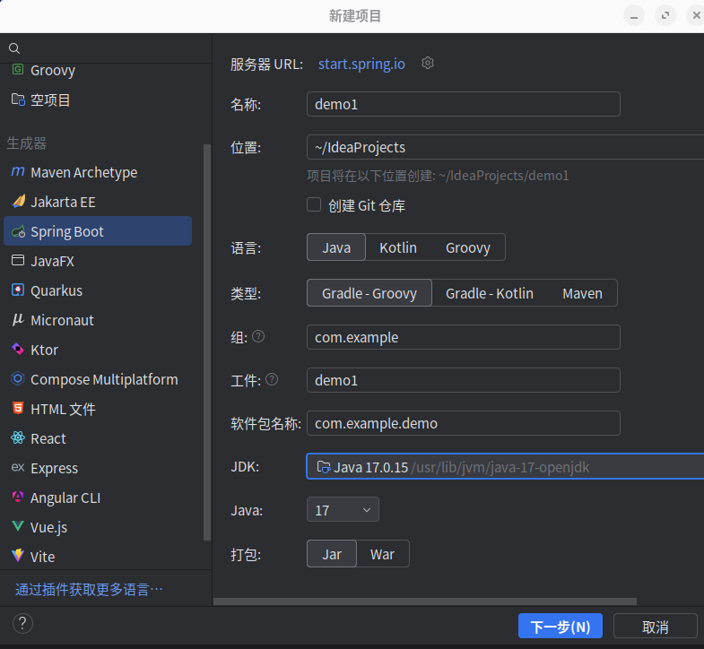
Task: Click the JavaFX icon
Action: pyautogui.click(x=18, y=260)
